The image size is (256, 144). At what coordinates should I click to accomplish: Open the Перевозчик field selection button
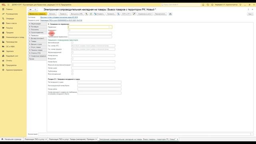(x=111, y=27)
